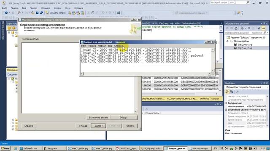Click the Отмена button

click(130, 126)
